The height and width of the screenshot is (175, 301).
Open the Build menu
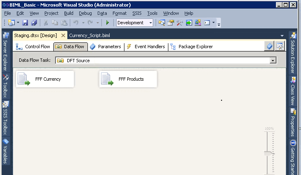[x=69, y=13]
